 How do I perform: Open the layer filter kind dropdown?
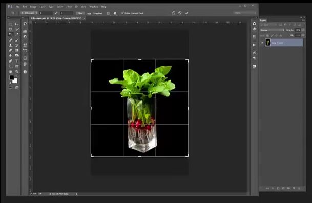[x=269, y=25]
